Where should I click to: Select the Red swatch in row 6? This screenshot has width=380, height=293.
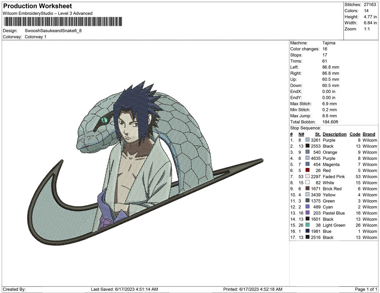tap(307, 170)
